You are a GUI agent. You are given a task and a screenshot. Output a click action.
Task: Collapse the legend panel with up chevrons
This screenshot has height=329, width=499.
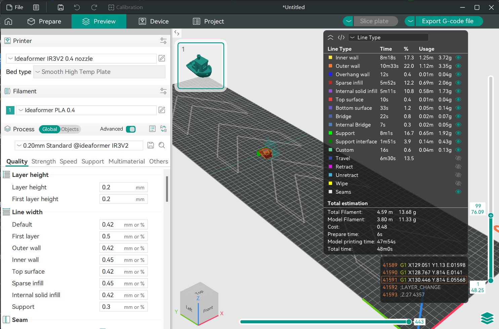[331, 37]
